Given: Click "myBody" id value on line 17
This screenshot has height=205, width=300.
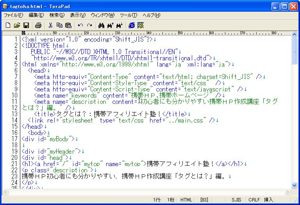Looking at the screenshot, I should pos(59,139).
